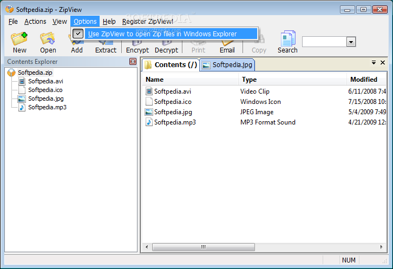Screen dimensions: 393x269
Task: Click the 5/4/2009 modified date cell
Action: pyautogui.click(x=367, y=112)
